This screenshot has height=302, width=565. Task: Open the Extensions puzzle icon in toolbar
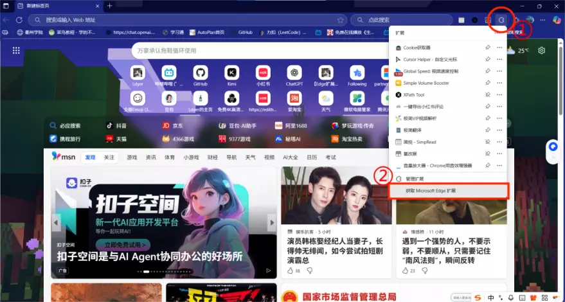coord(502,20)
